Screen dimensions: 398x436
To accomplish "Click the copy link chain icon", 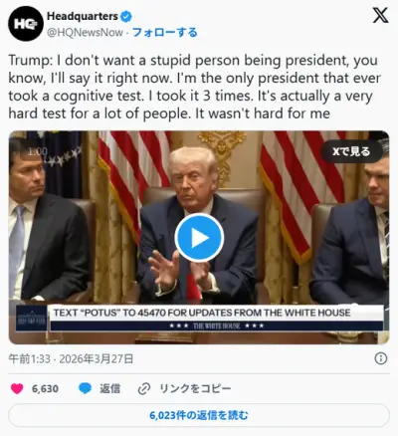I will point(144,388).
